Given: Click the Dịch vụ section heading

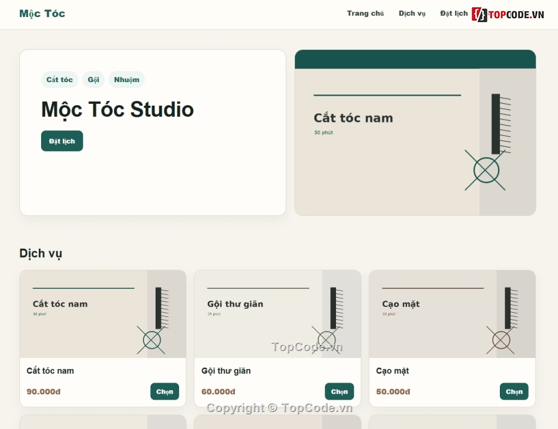Looking at the screenshot, I should pyautogui.click(x=41, y=254).
